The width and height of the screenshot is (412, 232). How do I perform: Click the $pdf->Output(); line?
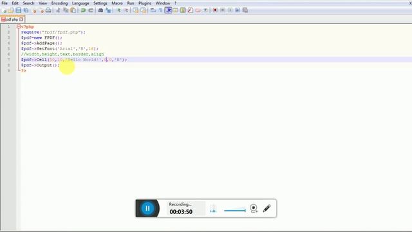coord(40,65)
